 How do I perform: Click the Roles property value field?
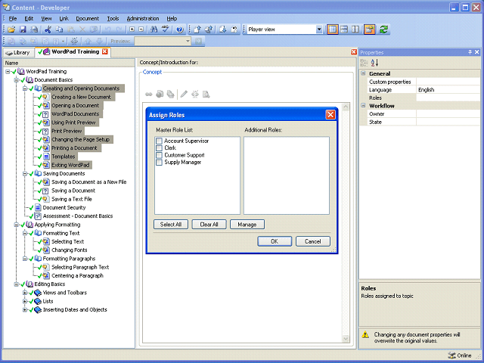coord(448,98)
